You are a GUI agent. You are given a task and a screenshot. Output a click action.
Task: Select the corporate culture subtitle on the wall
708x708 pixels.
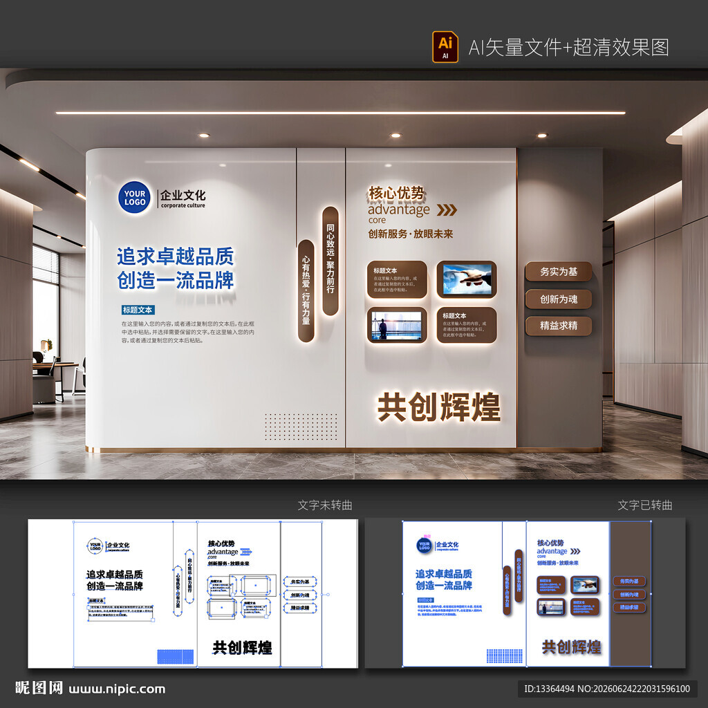(183, 205)
